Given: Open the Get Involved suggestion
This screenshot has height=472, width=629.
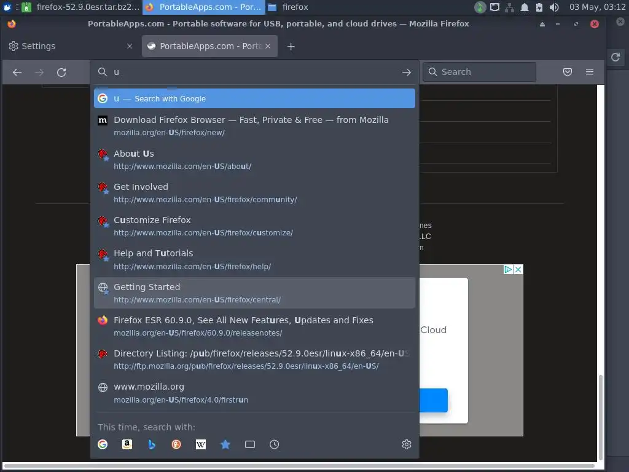Looking at the screenshot, I should tap(254, 192).
